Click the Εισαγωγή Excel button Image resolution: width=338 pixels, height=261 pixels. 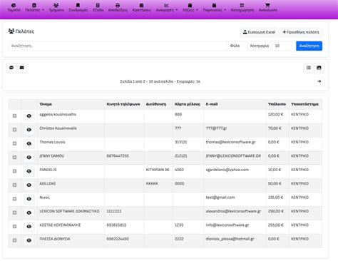(x=259, y=32)
